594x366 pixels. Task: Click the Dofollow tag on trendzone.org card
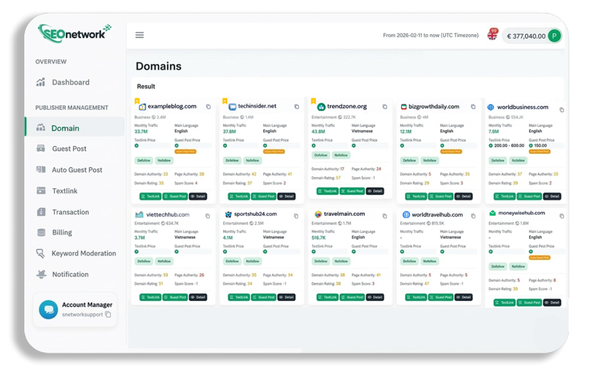(321, 155)
